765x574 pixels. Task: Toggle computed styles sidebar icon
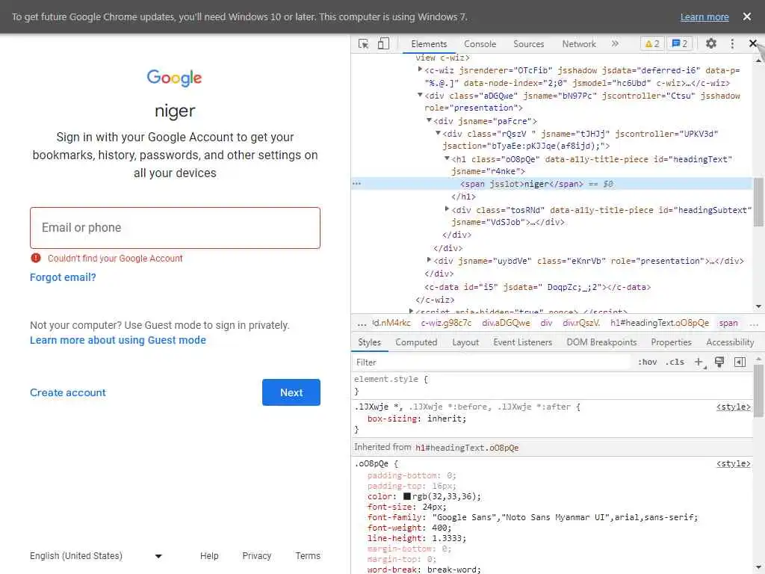coord(740,362)
